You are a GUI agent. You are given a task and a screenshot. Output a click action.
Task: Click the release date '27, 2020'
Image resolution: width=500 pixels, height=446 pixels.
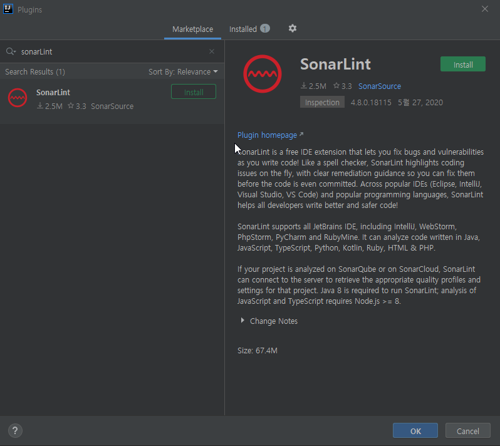pos(427,103)
